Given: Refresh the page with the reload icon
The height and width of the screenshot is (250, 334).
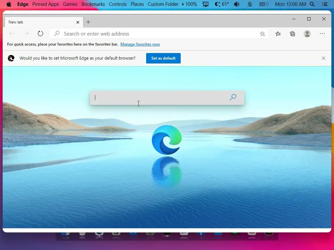Looking at the screenshot, I should [x=40, y=34].
